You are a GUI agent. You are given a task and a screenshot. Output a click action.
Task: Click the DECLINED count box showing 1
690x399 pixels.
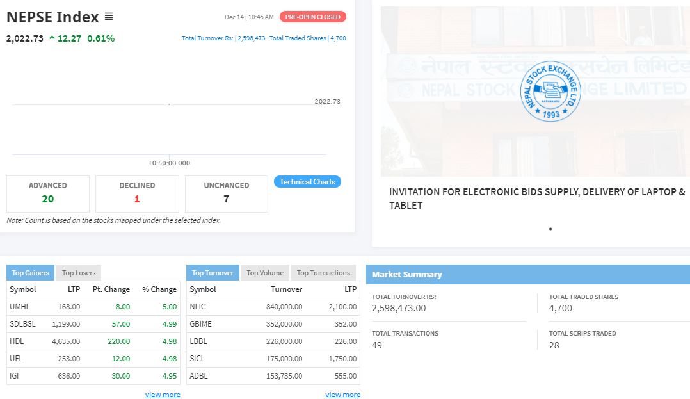tap(137, 194)
